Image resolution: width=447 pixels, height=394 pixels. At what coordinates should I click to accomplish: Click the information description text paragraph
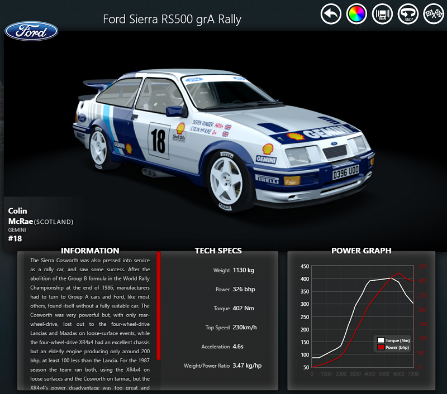[x=90, y=324]
